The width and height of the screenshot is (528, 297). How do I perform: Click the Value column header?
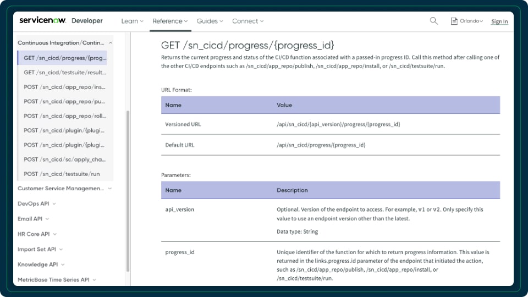(x=284, y=105)
